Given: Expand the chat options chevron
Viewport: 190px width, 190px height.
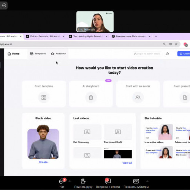Looking at the screenshot, I should 70,181.
